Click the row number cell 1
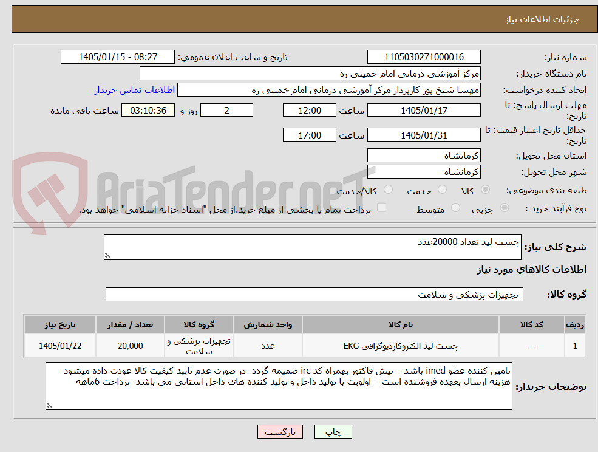The width and height of the screenshot is (598, 452). click(575, 346)
